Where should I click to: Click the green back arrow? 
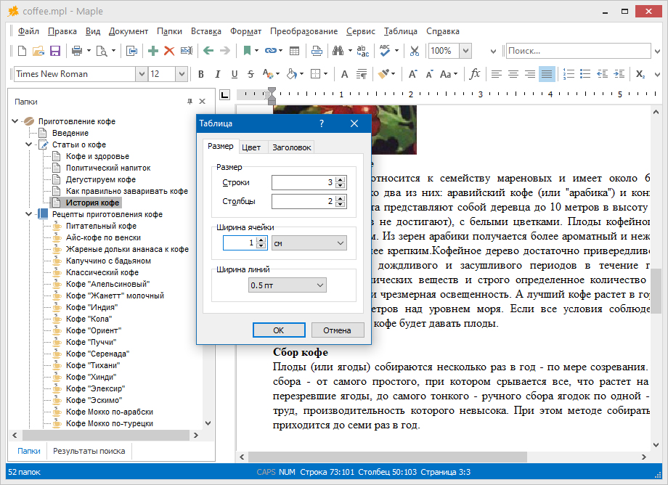(208, 51)
